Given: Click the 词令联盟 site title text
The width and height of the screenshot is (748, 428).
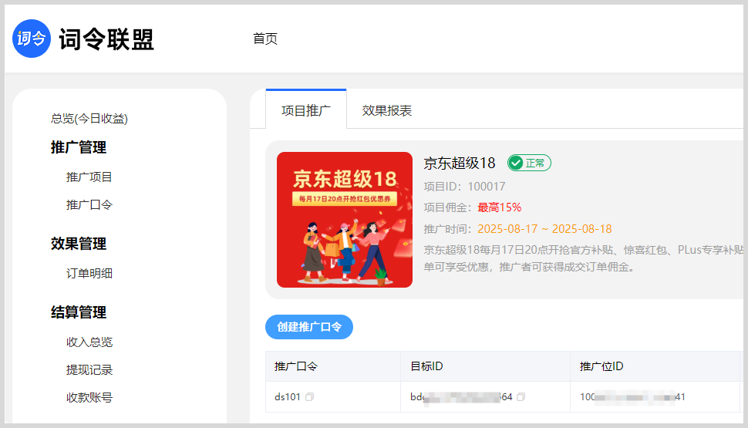Looking at the screenshot, I should click(106, 39).
